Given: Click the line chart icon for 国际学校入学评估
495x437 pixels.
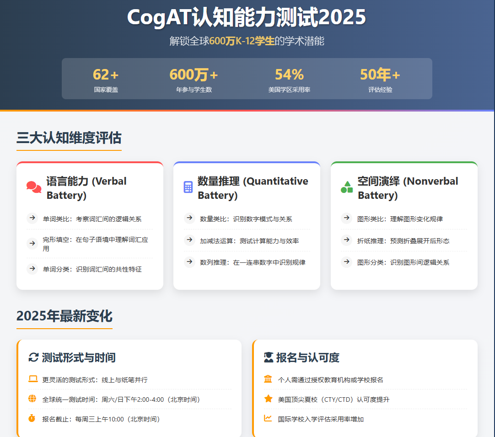Looking at the screenshot, I should pos(268,418).
